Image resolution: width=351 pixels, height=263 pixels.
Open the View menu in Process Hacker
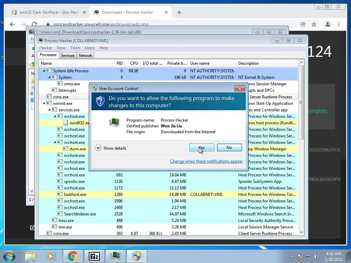tap(61, 48)
